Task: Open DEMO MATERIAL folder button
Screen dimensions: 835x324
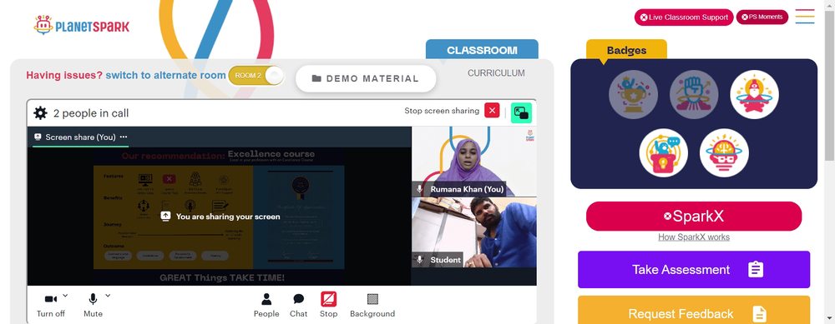Action: coord(366,78)
